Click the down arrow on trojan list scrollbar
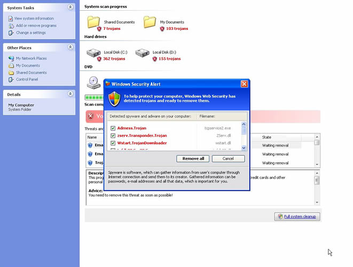Image resolution: width=353 pixels, height=267 pixels. [244, 147]
